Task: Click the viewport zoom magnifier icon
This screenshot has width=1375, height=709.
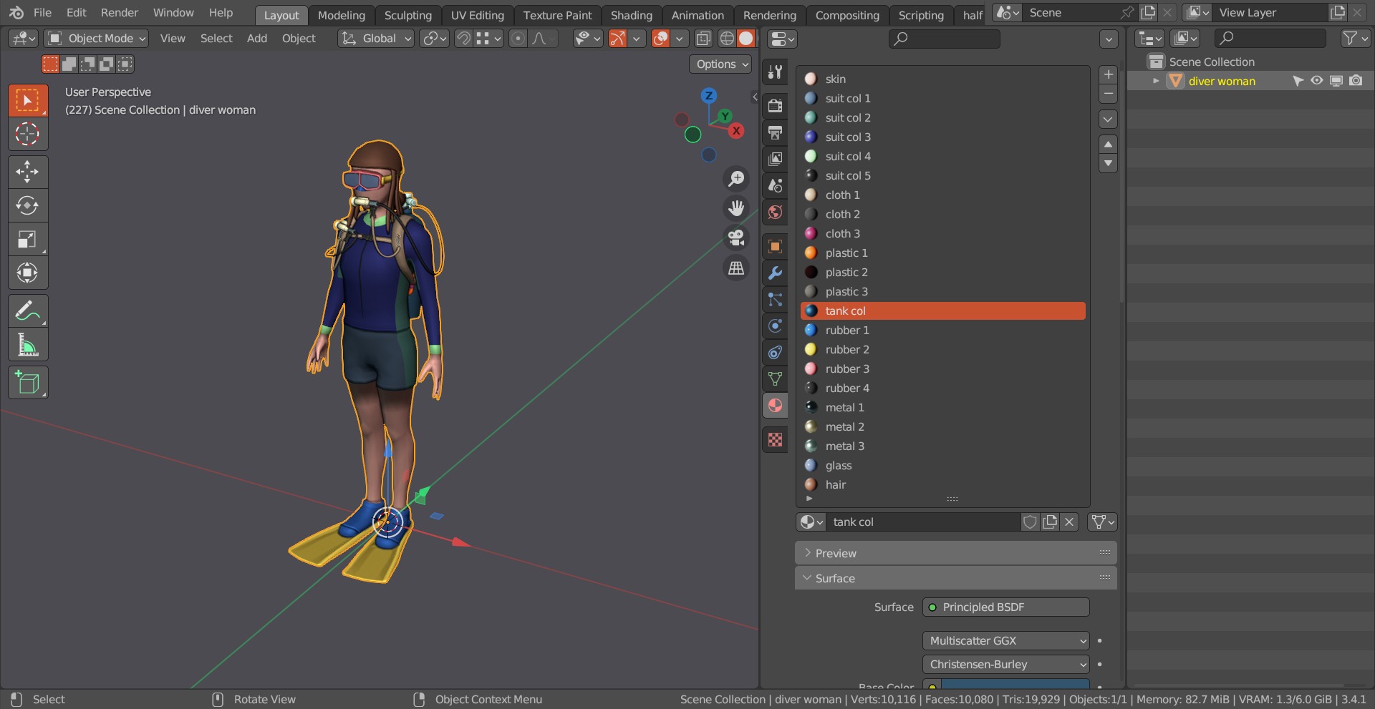Action: point(735,179)
